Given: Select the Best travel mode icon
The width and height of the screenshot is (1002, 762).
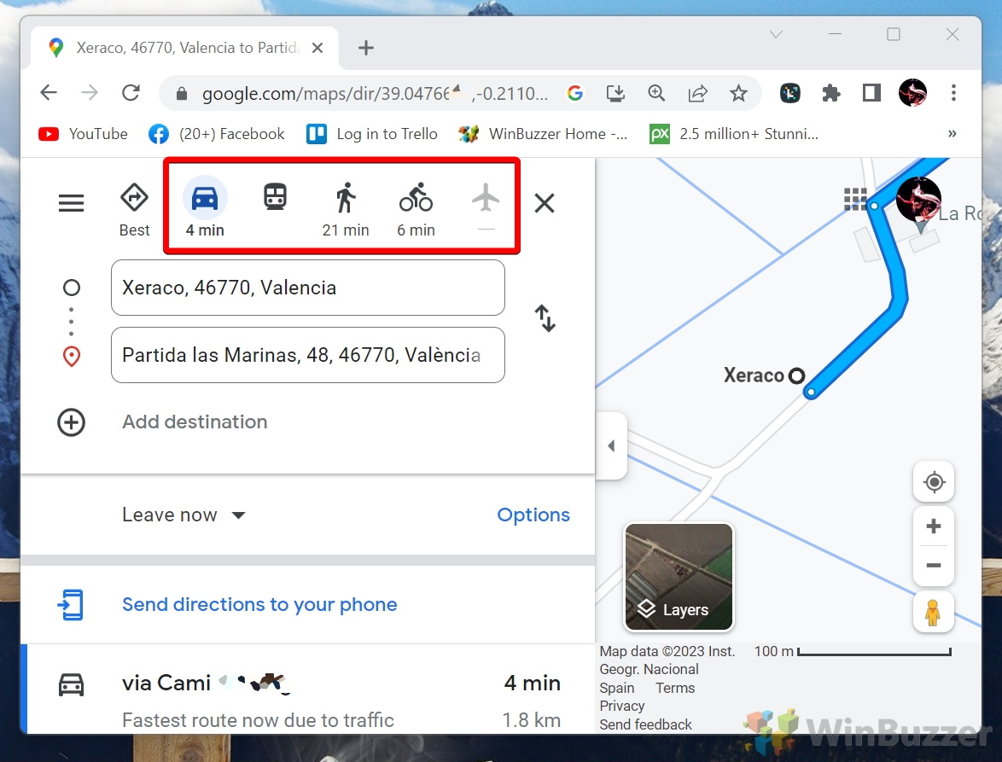Looking at the screenshot, I should click(134, 210).
